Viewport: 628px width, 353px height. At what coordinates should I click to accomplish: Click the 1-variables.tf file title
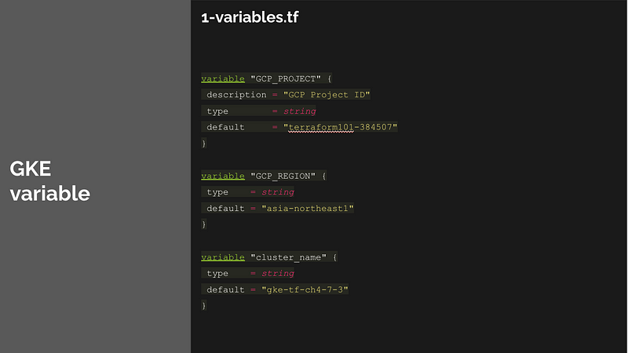click(x=250, y=17)
